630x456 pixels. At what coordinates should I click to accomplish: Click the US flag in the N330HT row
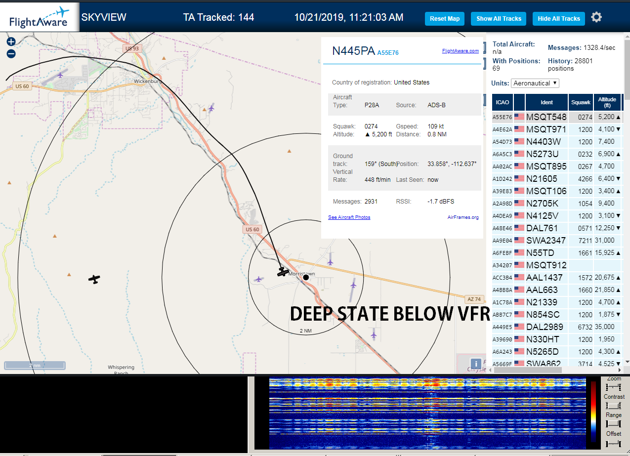(519, 339)
